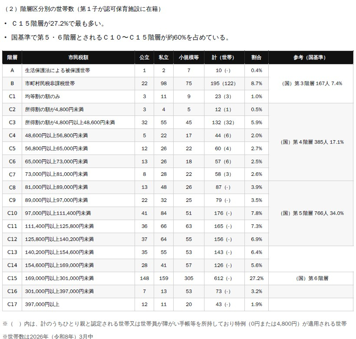Viewport: 356px width, 339px height.
Task: Select the C15 row label
Action: (12, 278)
